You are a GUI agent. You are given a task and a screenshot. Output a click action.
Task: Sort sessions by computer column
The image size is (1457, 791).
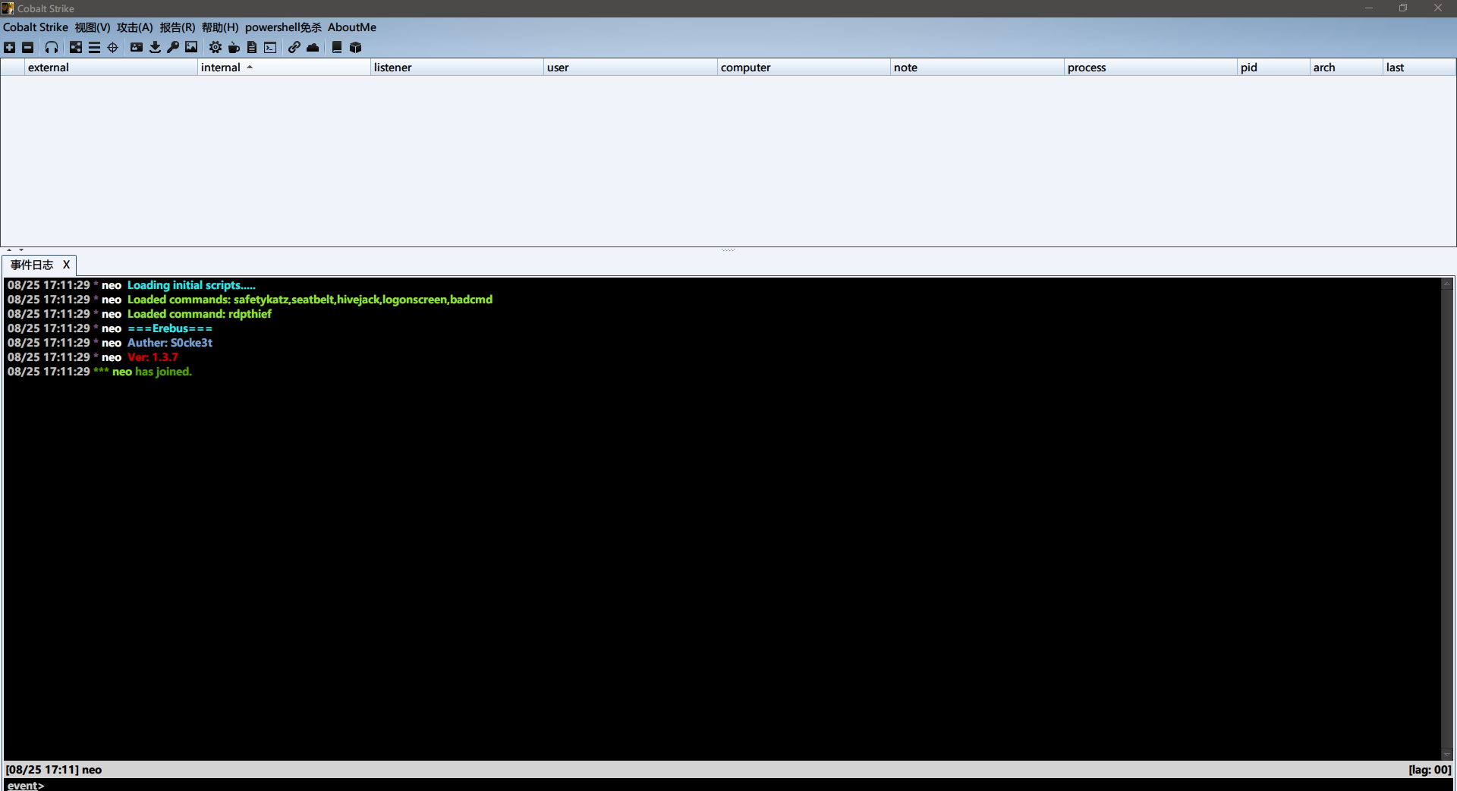pos(804,67)
